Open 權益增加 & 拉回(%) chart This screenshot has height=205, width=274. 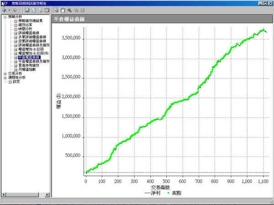click(33, 53)
